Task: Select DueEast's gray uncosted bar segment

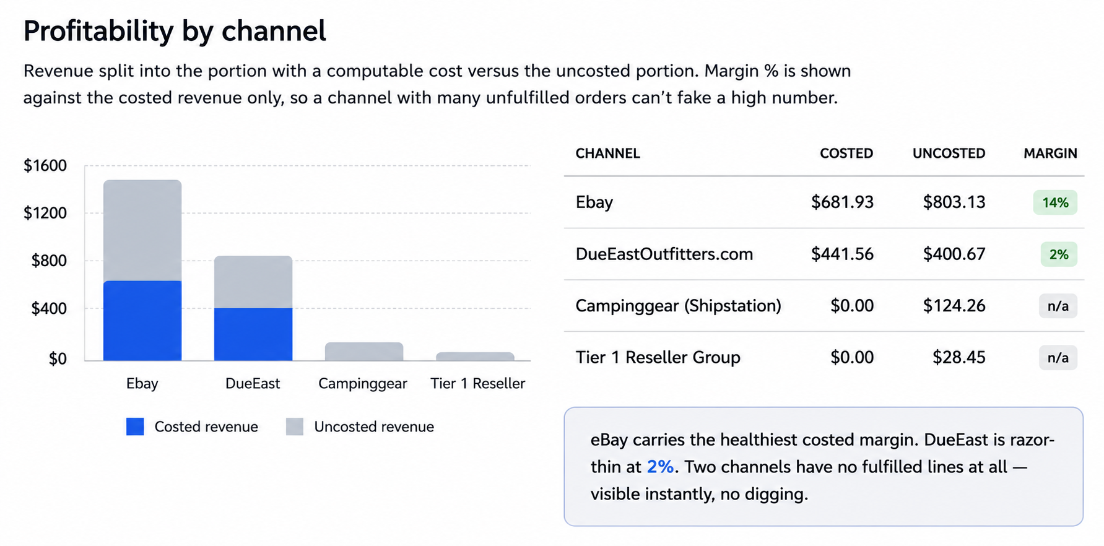Action: click(253, 282)
